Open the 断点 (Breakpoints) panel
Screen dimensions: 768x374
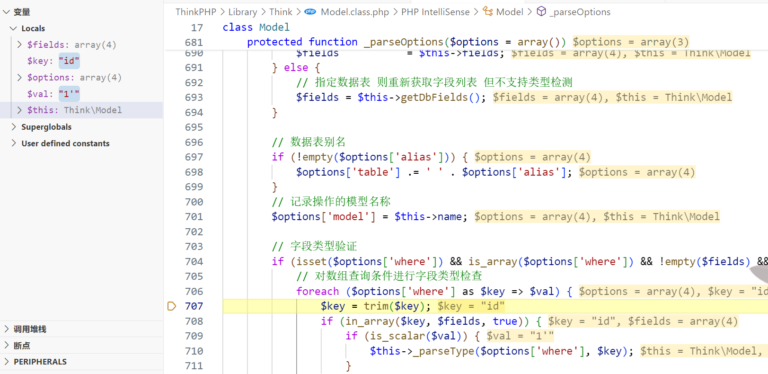[x=22, y=346]
